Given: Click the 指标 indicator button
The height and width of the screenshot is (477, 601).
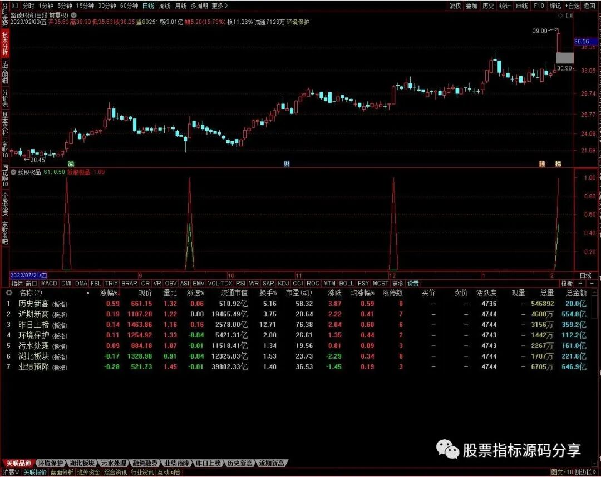Looking at the screenshot, I should 17,284.
